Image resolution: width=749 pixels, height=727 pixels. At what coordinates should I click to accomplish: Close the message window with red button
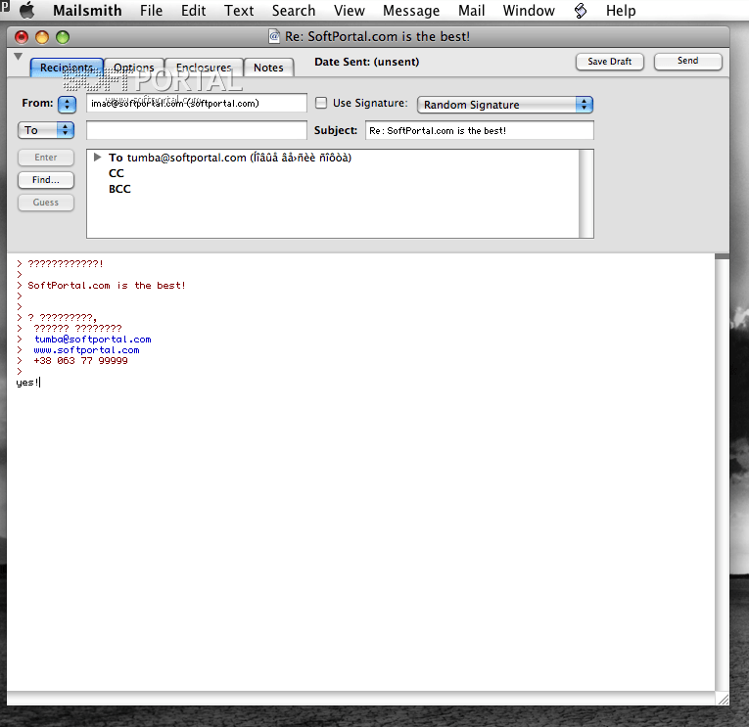[x=22, y=37]
